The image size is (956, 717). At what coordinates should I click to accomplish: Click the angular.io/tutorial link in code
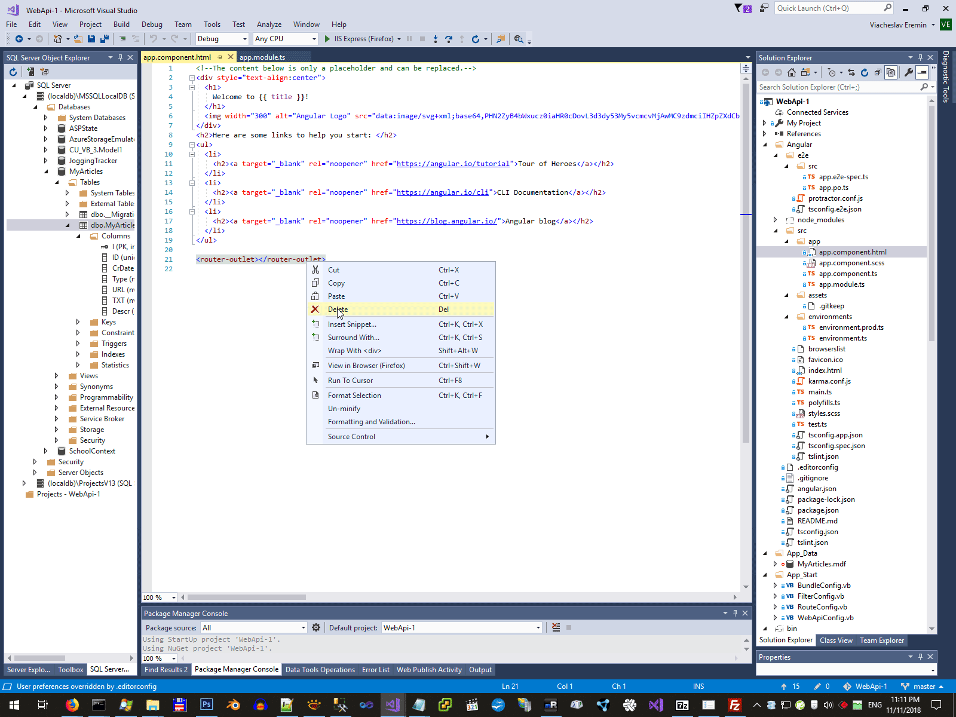pyautogui.click(x=453, y=164)
